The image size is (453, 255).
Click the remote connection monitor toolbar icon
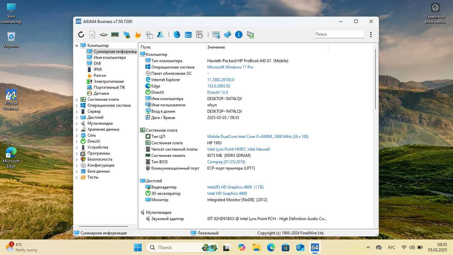[x=250, y=35]
